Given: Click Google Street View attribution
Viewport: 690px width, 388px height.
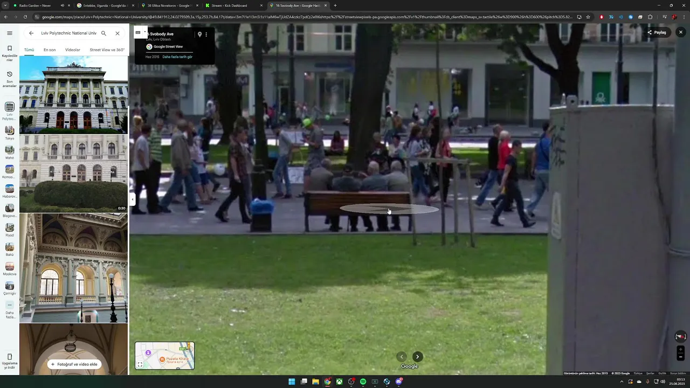Looking at the screenshot, I should [164, 47].
